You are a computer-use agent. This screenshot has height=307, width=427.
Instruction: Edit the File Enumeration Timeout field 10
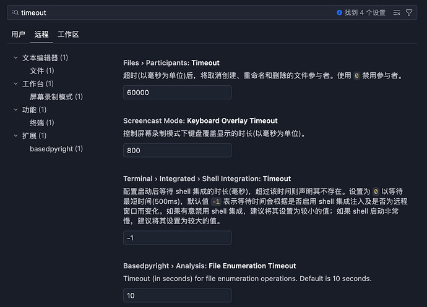177,295
